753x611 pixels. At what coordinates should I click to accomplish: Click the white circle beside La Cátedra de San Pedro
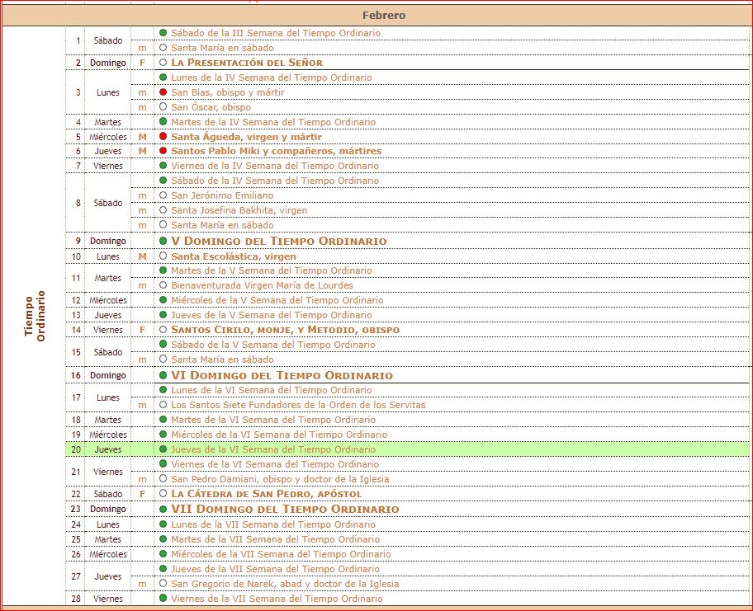(163, 494)
